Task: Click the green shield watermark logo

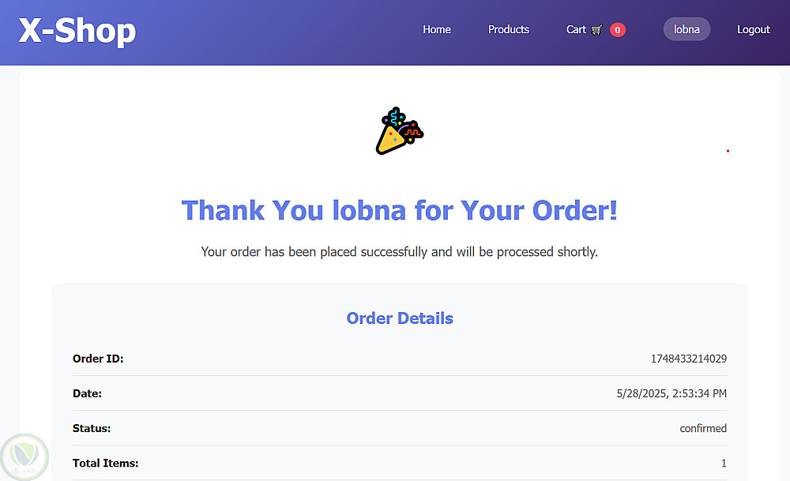Action: [25, 456]
